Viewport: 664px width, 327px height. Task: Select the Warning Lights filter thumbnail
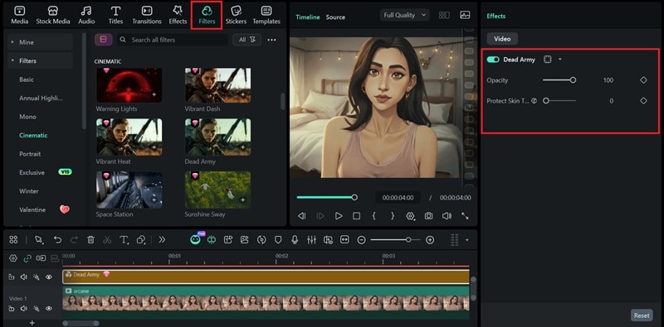click(129, 85)
